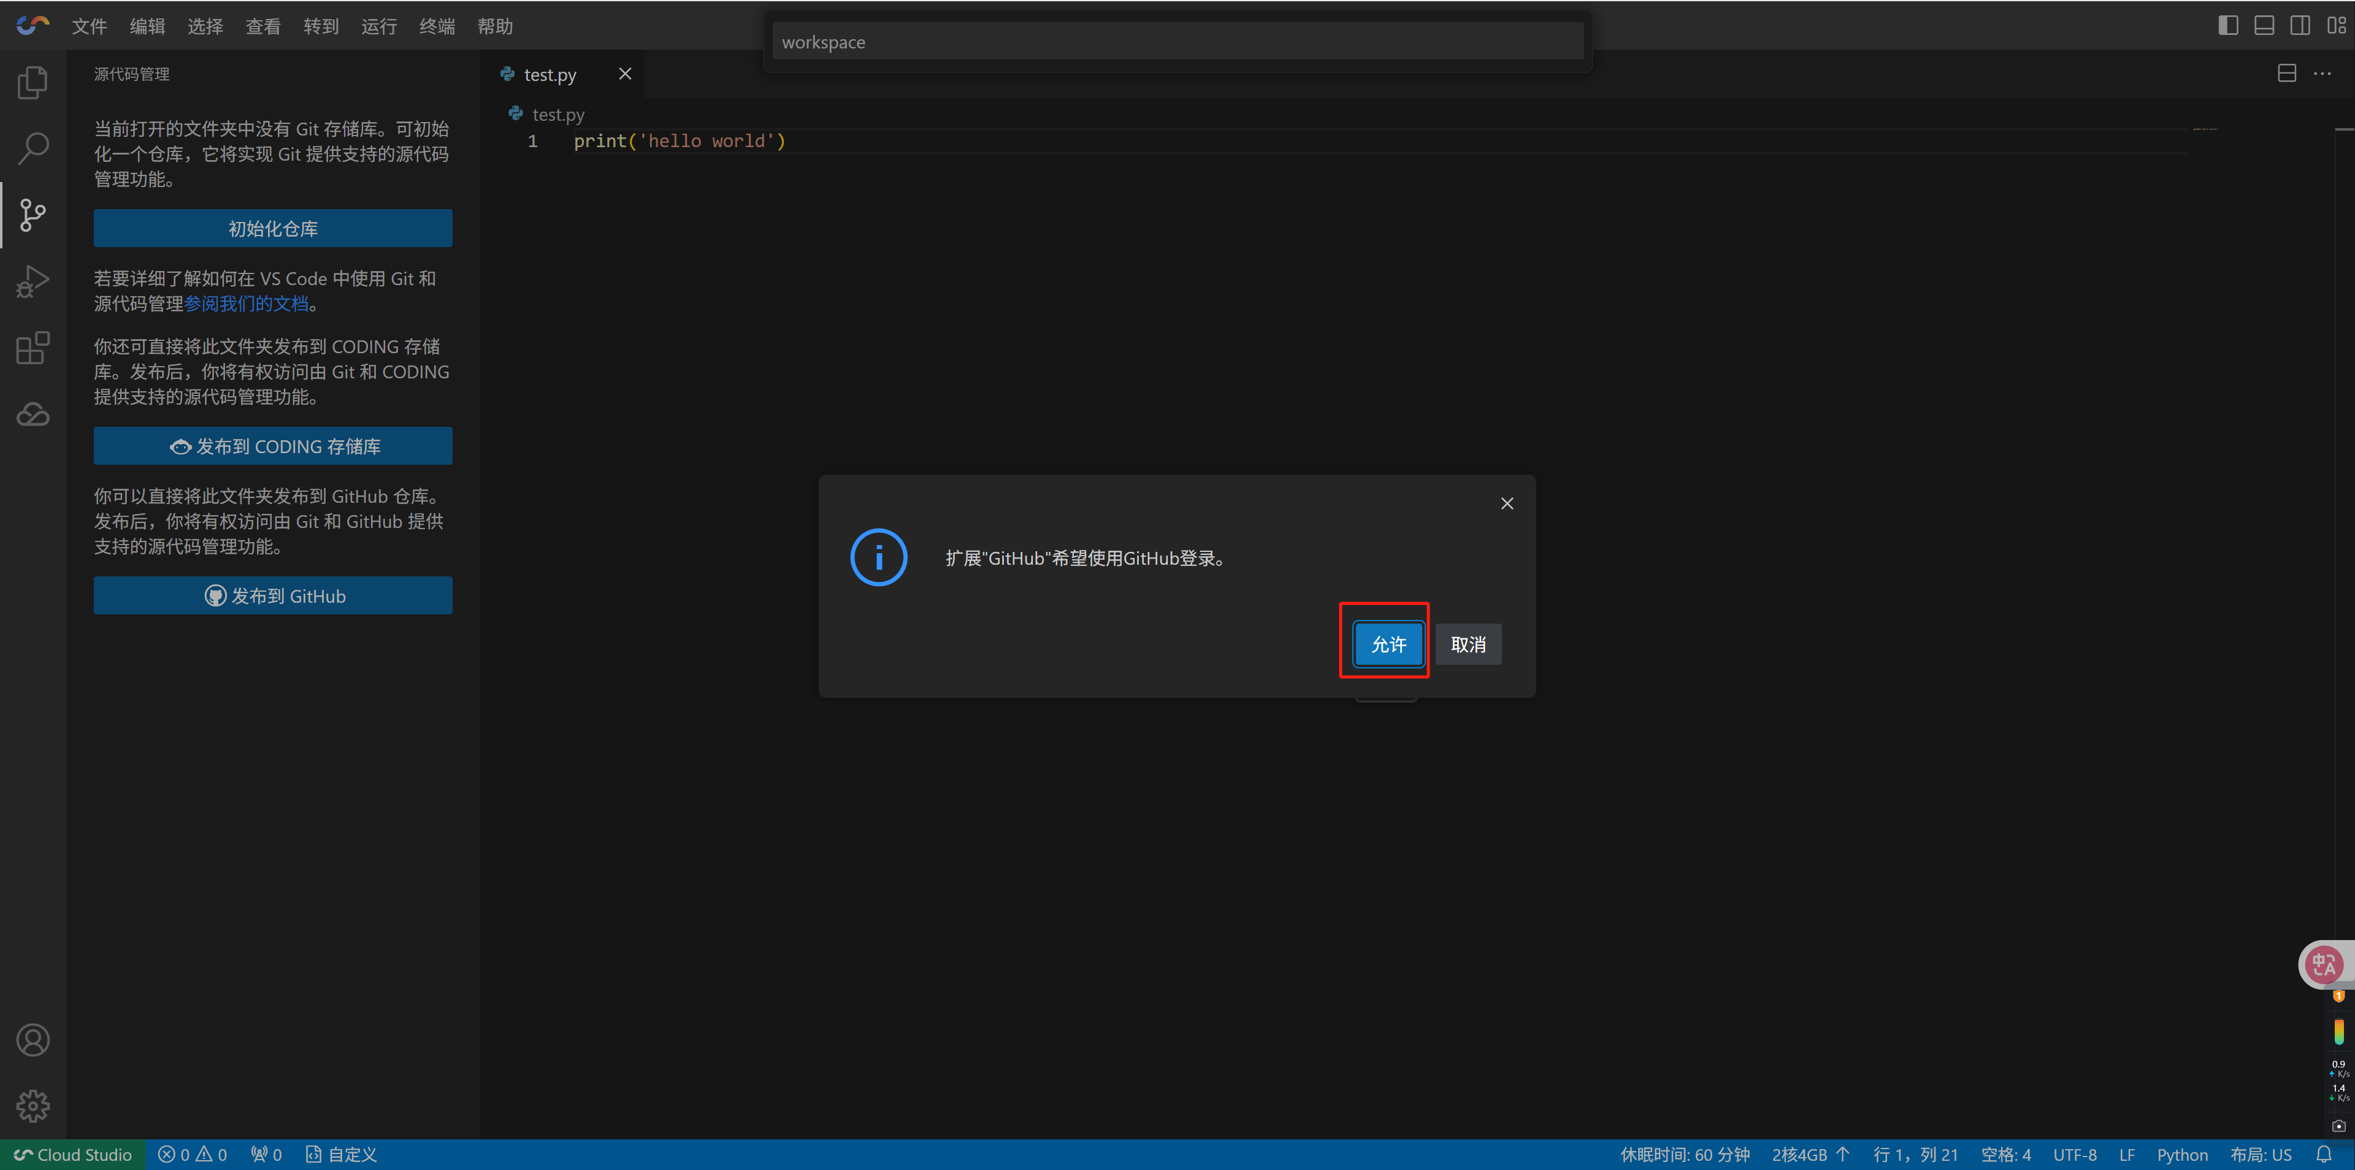Select the test.py editor tab
The height and width of the screenshot is (1170, 2355).
(x=549, y=75)
